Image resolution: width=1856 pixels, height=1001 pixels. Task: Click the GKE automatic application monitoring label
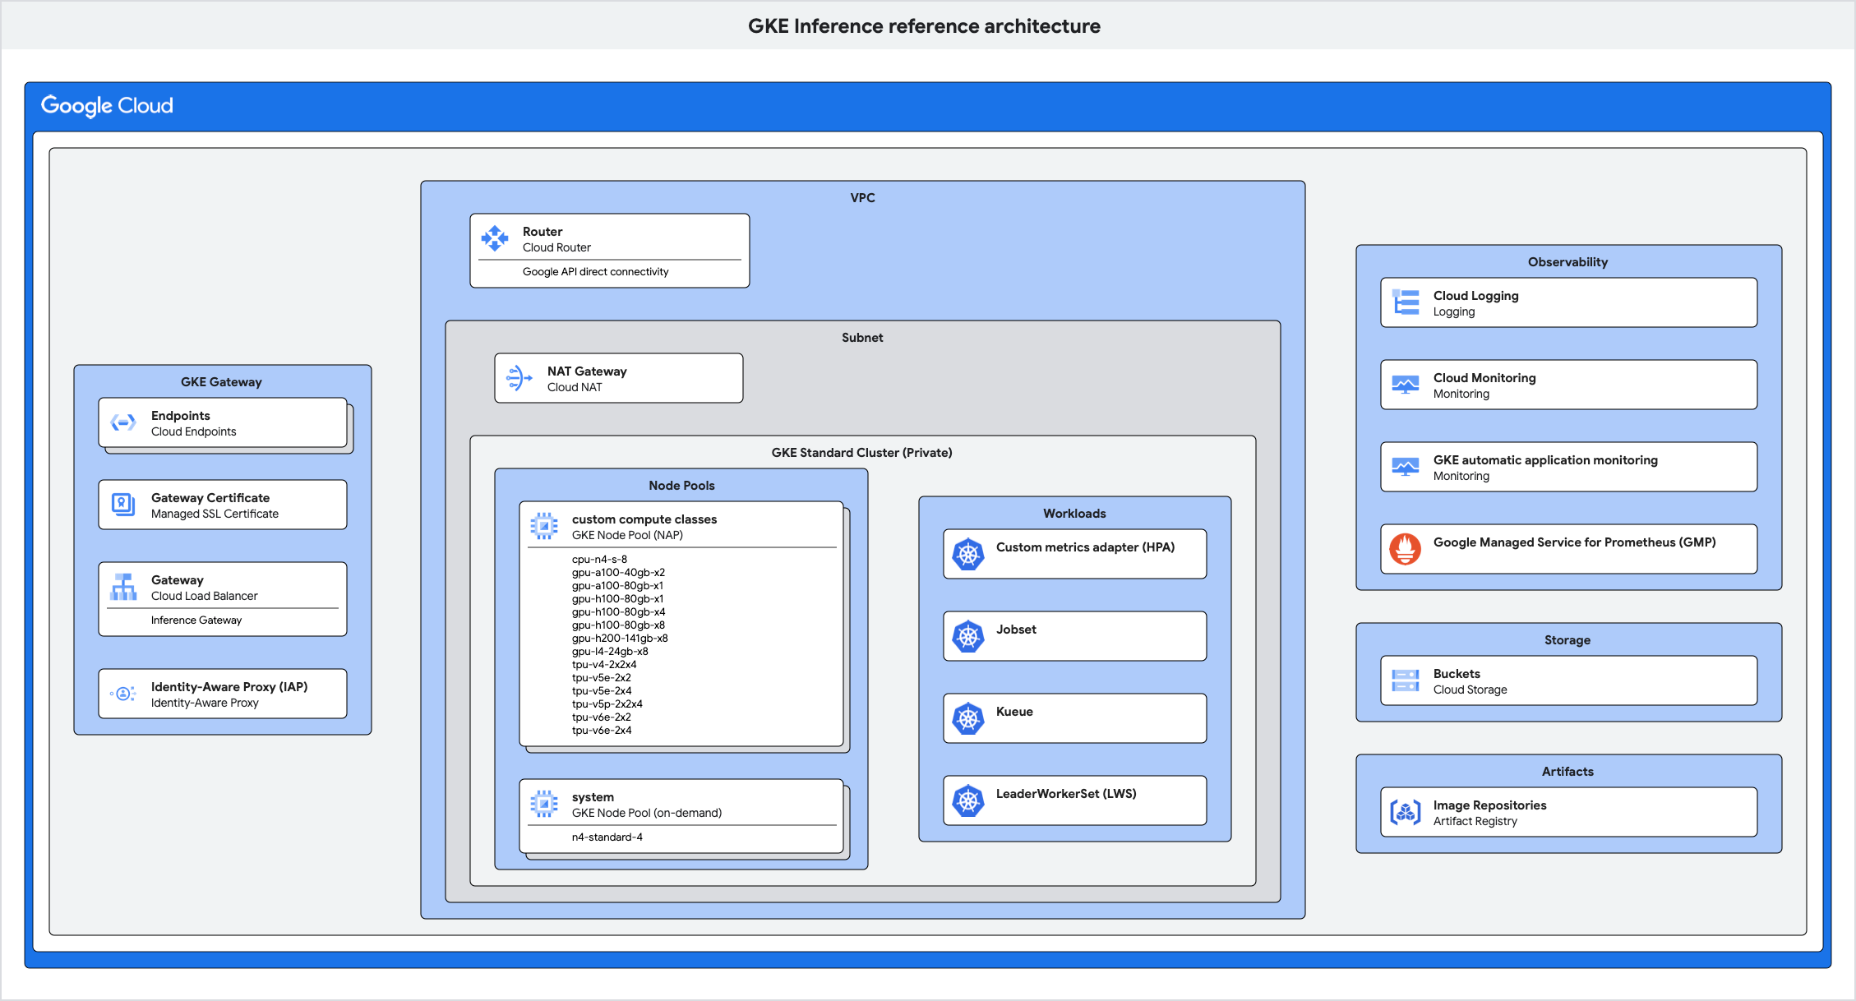click(x=1545, y=460)
